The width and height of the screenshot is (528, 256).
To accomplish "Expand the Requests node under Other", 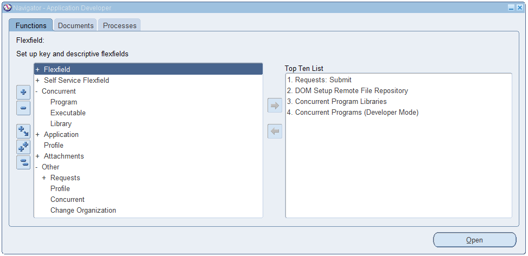I will tap(44, 178).
